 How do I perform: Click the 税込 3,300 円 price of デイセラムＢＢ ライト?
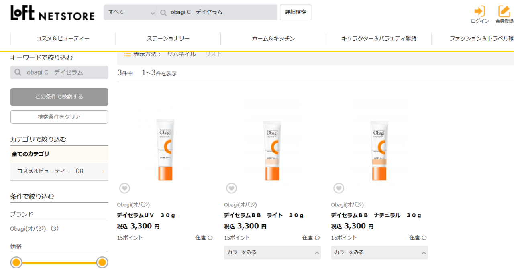[x=245, y=226]
